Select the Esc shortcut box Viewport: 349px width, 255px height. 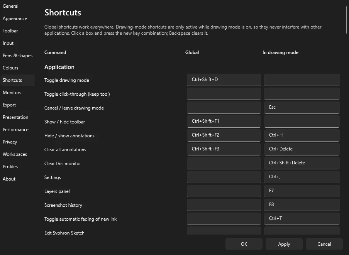pyautogui.click(x=302, y=108)
